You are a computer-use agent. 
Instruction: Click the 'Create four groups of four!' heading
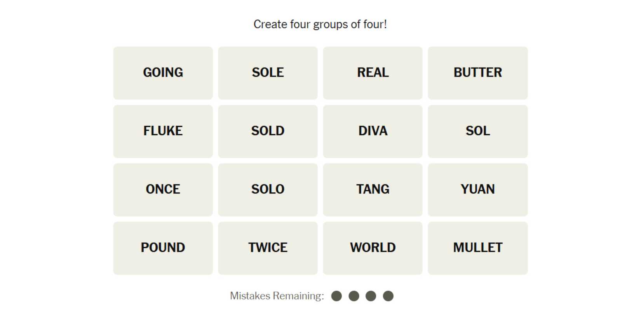tap(320, 24)
